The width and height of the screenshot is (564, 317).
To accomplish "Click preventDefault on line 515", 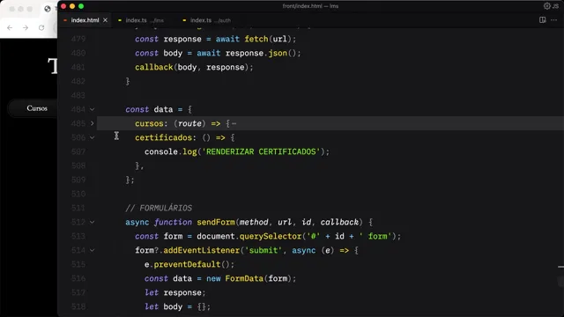I will [x=187, y=264].
